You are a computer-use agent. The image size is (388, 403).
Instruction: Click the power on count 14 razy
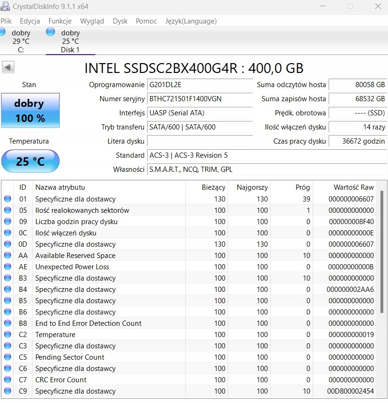pyautogui.click(x=358, y=127)
